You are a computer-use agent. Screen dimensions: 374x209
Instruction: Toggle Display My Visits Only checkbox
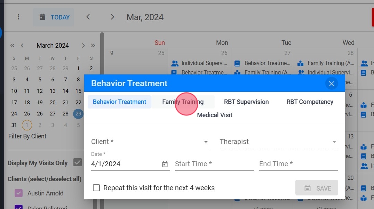point(78,163)
